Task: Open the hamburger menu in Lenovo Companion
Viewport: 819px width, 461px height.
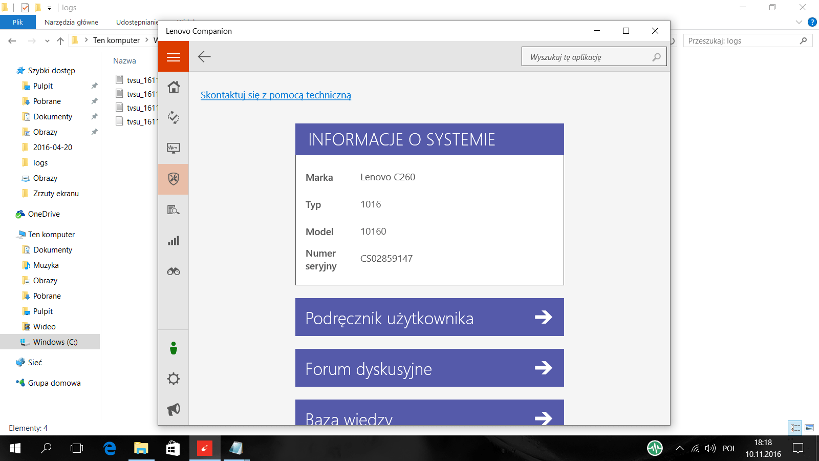Action: pos(174,56)
